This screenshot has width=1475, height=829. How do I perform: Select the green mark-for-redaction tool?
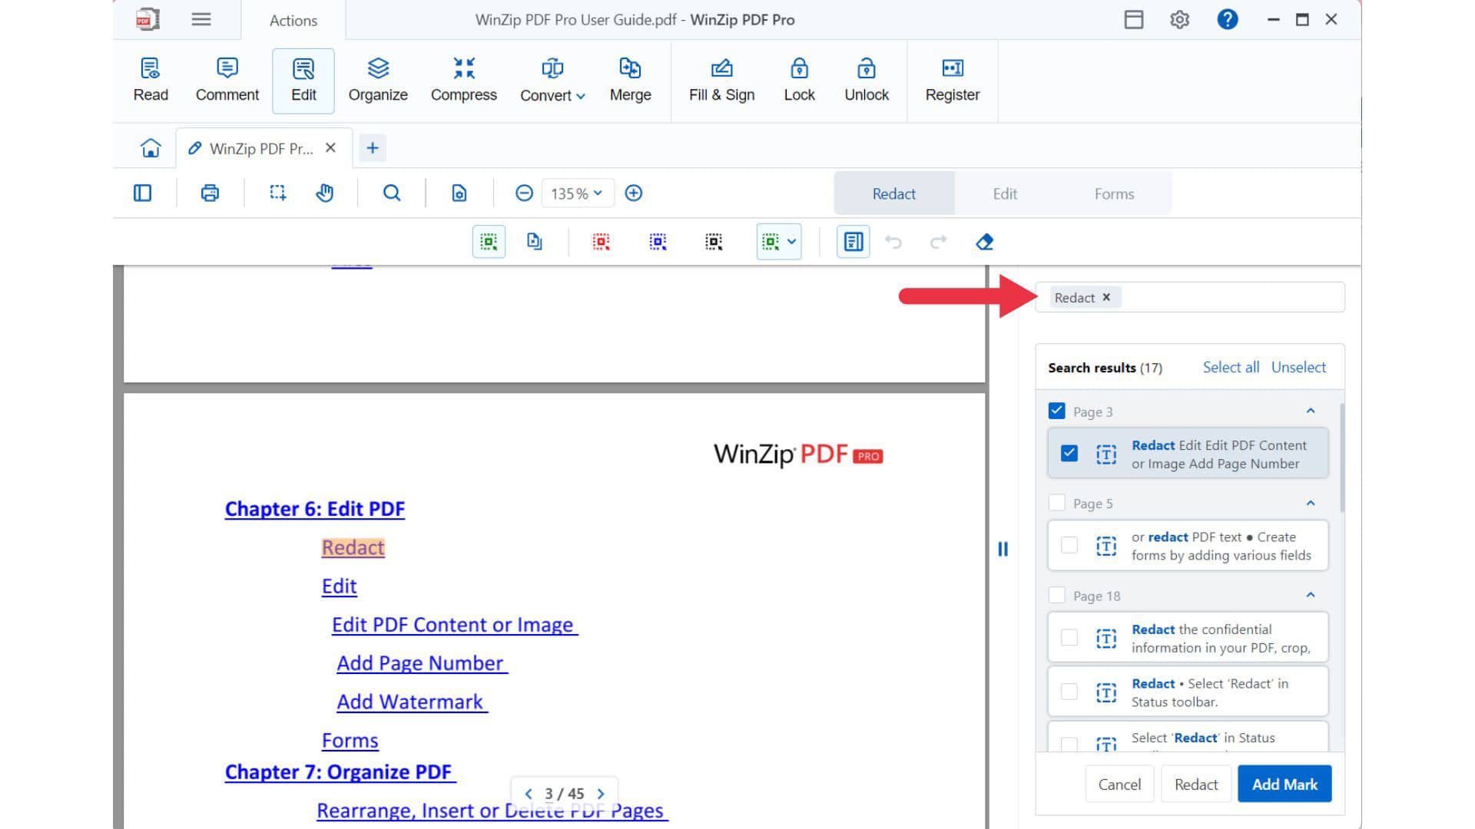(489, 242)
